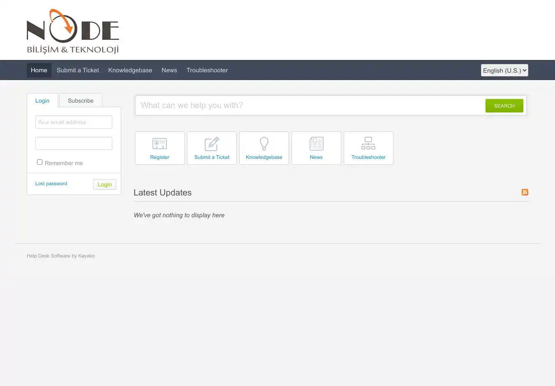
Task: Click the 'What can we help you with?' search box
Action: click(308, 106)
